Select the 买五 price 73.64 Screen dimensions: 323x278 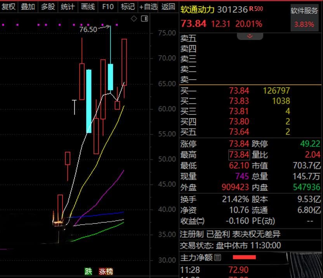coord(239,132)
